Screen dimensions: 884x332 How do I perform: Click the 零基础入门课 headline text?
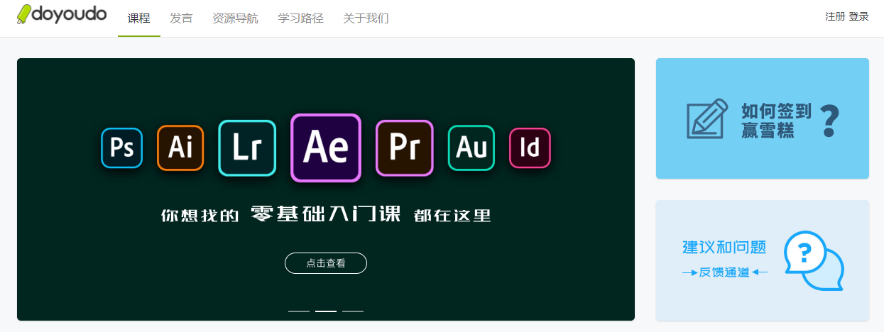tap(326, 214)
